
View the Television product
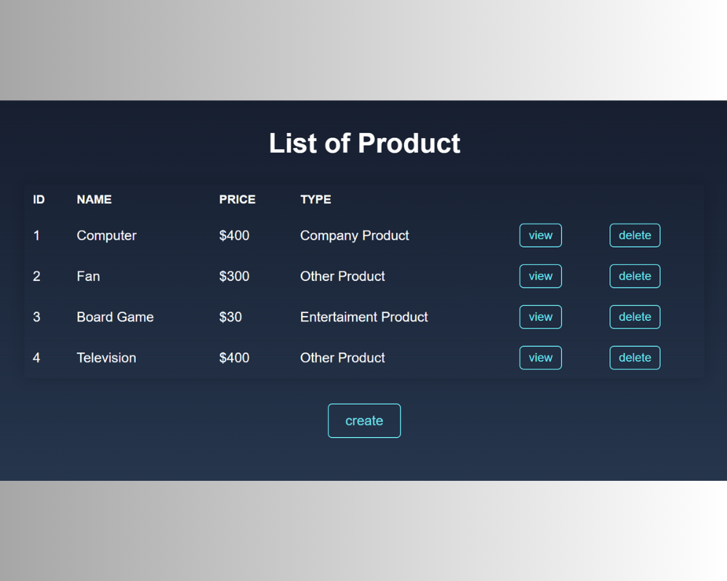coord(540,358)
